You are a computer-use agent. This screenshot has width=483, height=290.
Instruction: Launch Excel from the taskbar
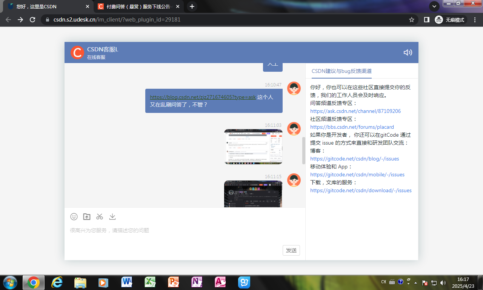[x=150, y=282]
